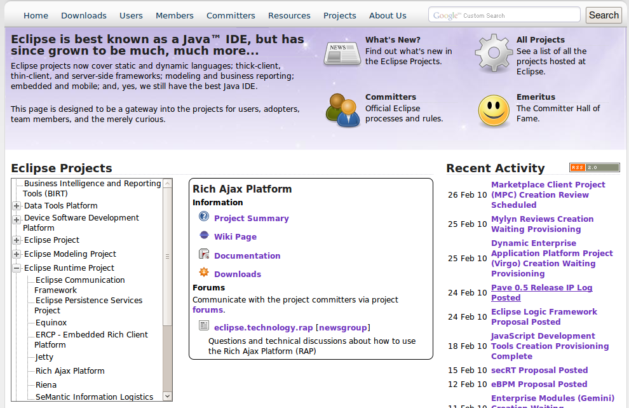
Task: Open the Documentation link
Action: coord(247,255)
